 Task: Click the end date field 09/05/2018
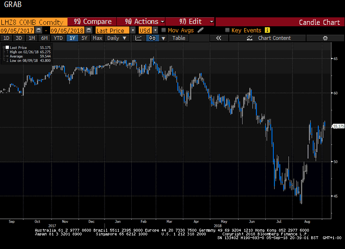click(x=67, y=30)
